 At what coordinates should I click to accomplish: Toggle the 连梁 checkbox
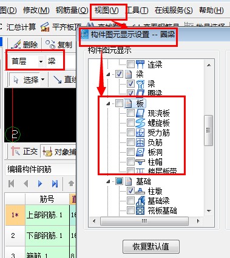tap(130, 64)
